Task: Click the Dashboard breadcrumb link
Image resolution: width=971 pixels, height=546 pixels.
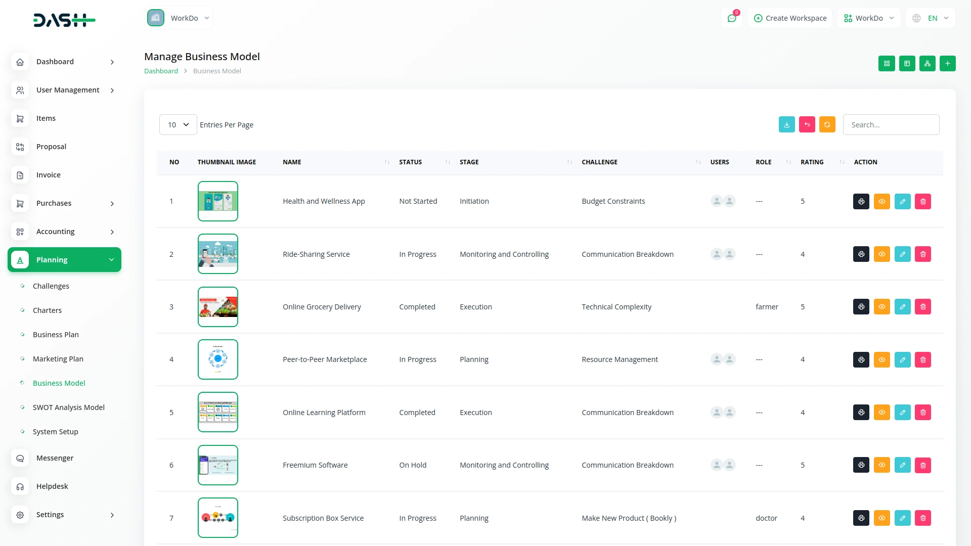Action: [161, 71]
